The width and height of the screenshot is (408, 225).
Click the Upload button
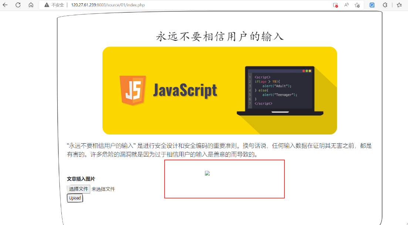pyautogui.click(x=75, y=198)
